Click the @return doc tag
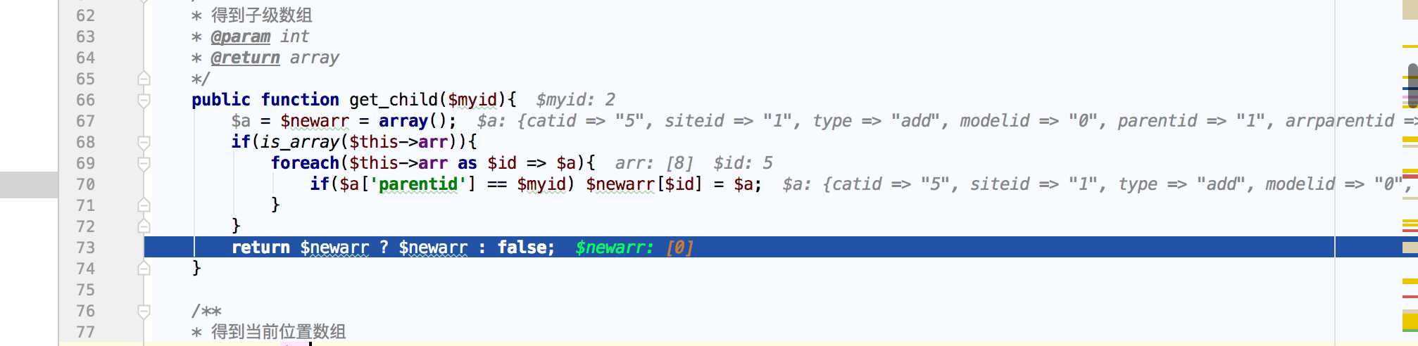The height and width of the screenshot is (346, 1418). coord(245,58)
